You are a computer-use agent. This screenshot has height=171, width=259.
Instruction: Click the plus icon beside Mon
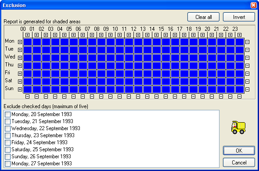[x=20, y=42]
